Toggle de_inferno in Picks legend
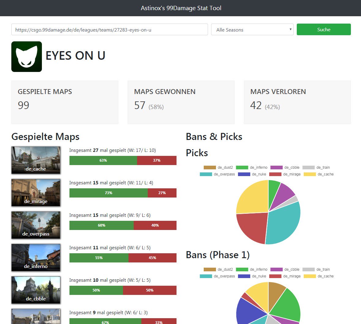The height and width of the screenshot is (324, 361). click(x=252, y=168)
